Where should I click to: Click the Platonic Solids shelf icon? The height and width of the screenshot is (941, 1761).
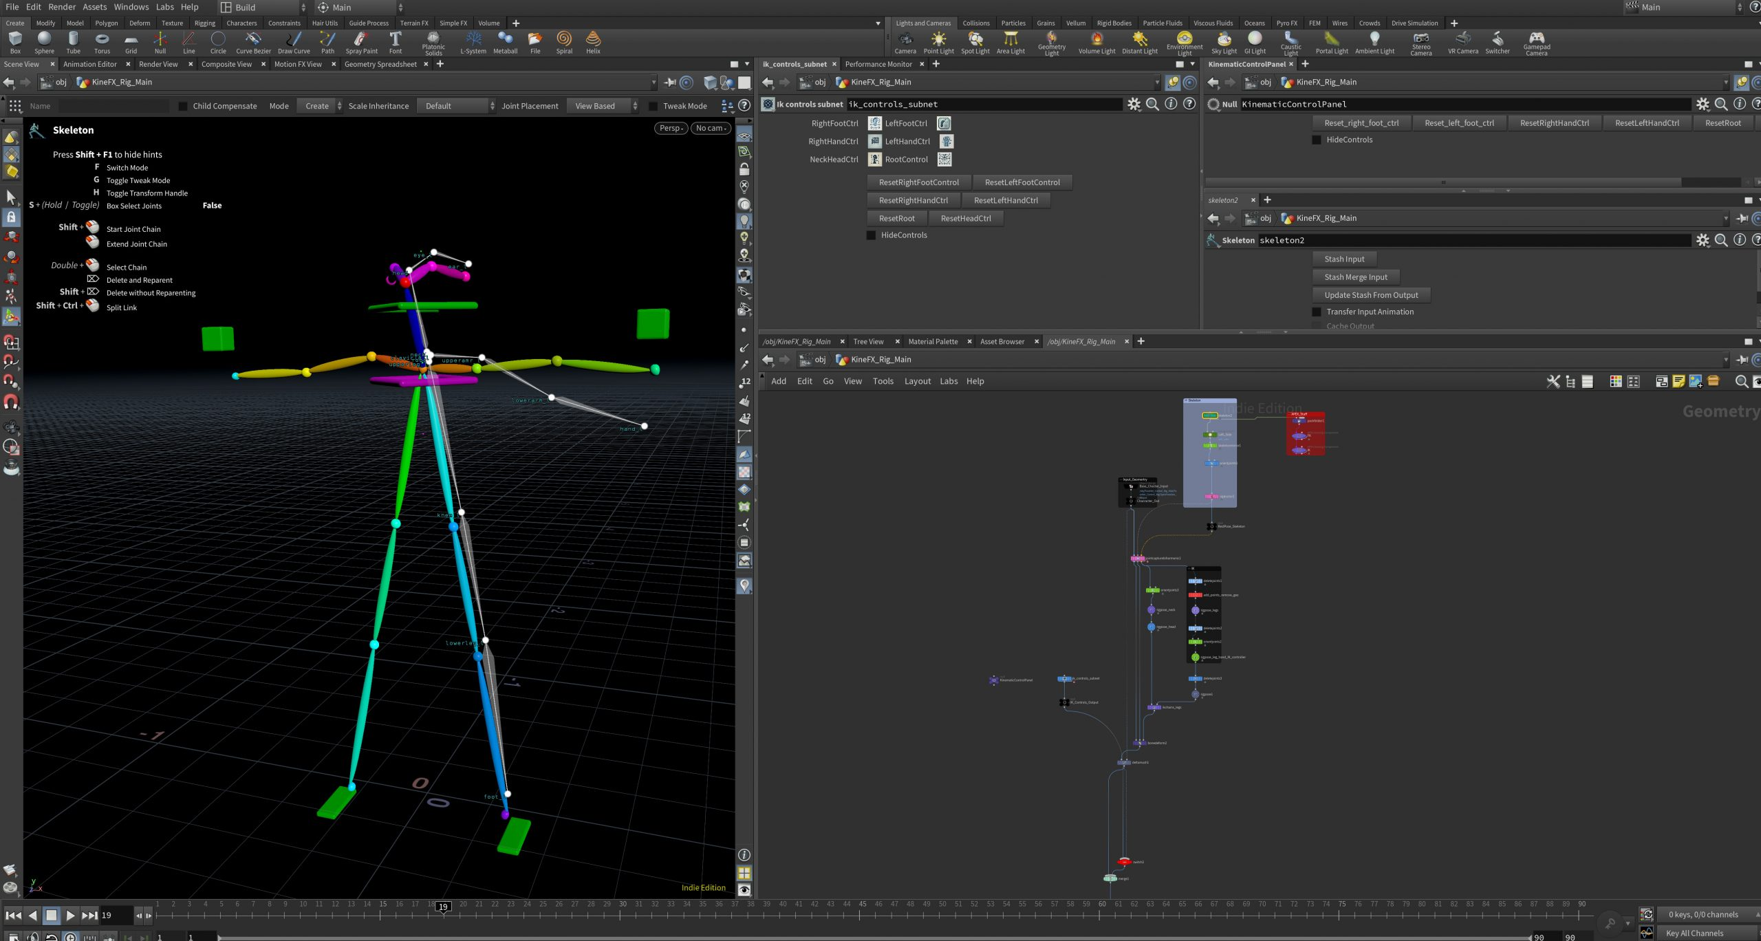click(x=433, y=42)
